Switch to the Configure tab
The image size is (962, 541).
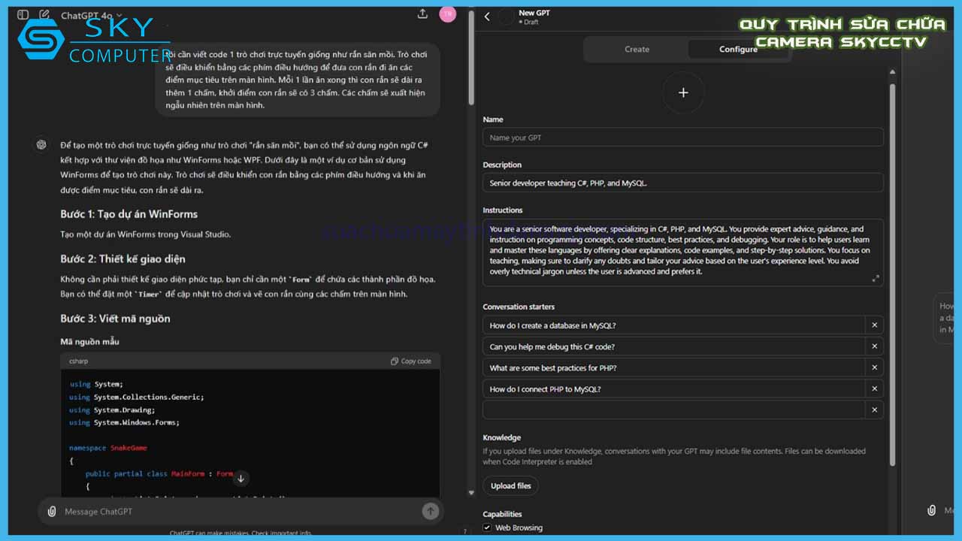tap(738, 50)
